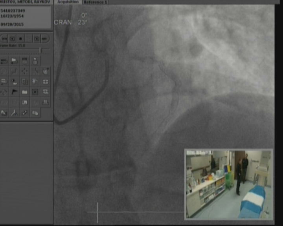Click the stacked bars icon
Screen dimensions: 283x226
4,82
